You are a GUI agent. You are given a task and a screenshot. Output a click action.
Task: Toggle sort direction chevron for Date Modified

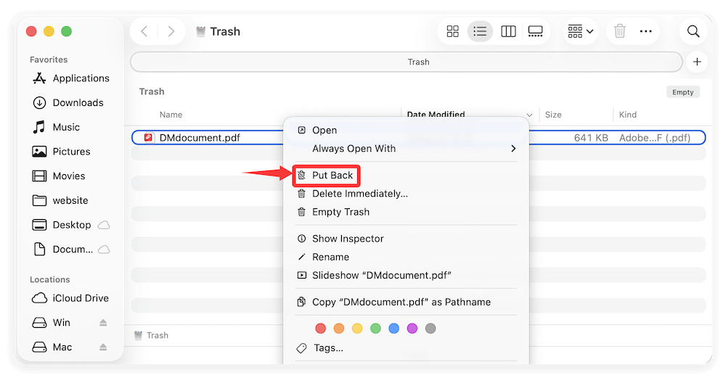click(530, 115)
